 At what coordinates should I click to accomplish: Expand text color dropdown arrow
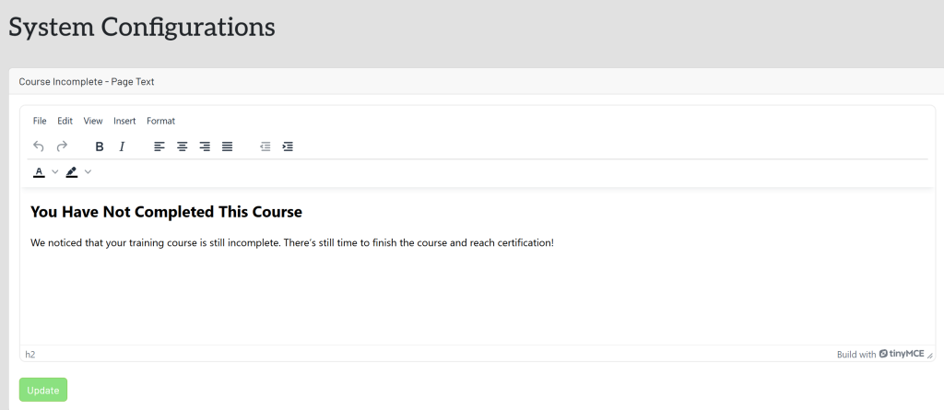click(x=55, y=172)
